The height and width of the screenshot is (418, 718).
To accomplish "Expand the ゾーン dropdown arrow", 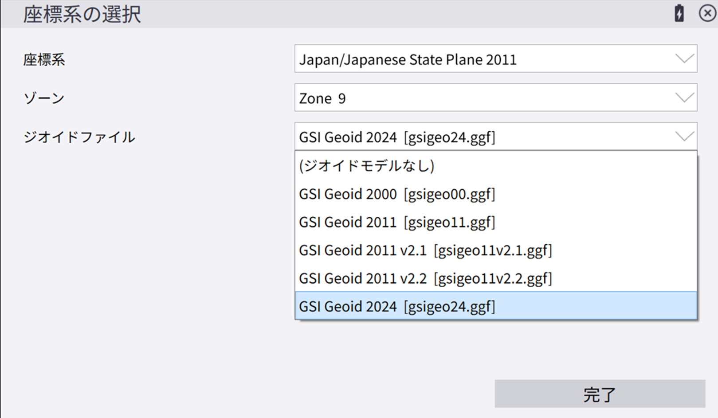I will coord(684,98).
